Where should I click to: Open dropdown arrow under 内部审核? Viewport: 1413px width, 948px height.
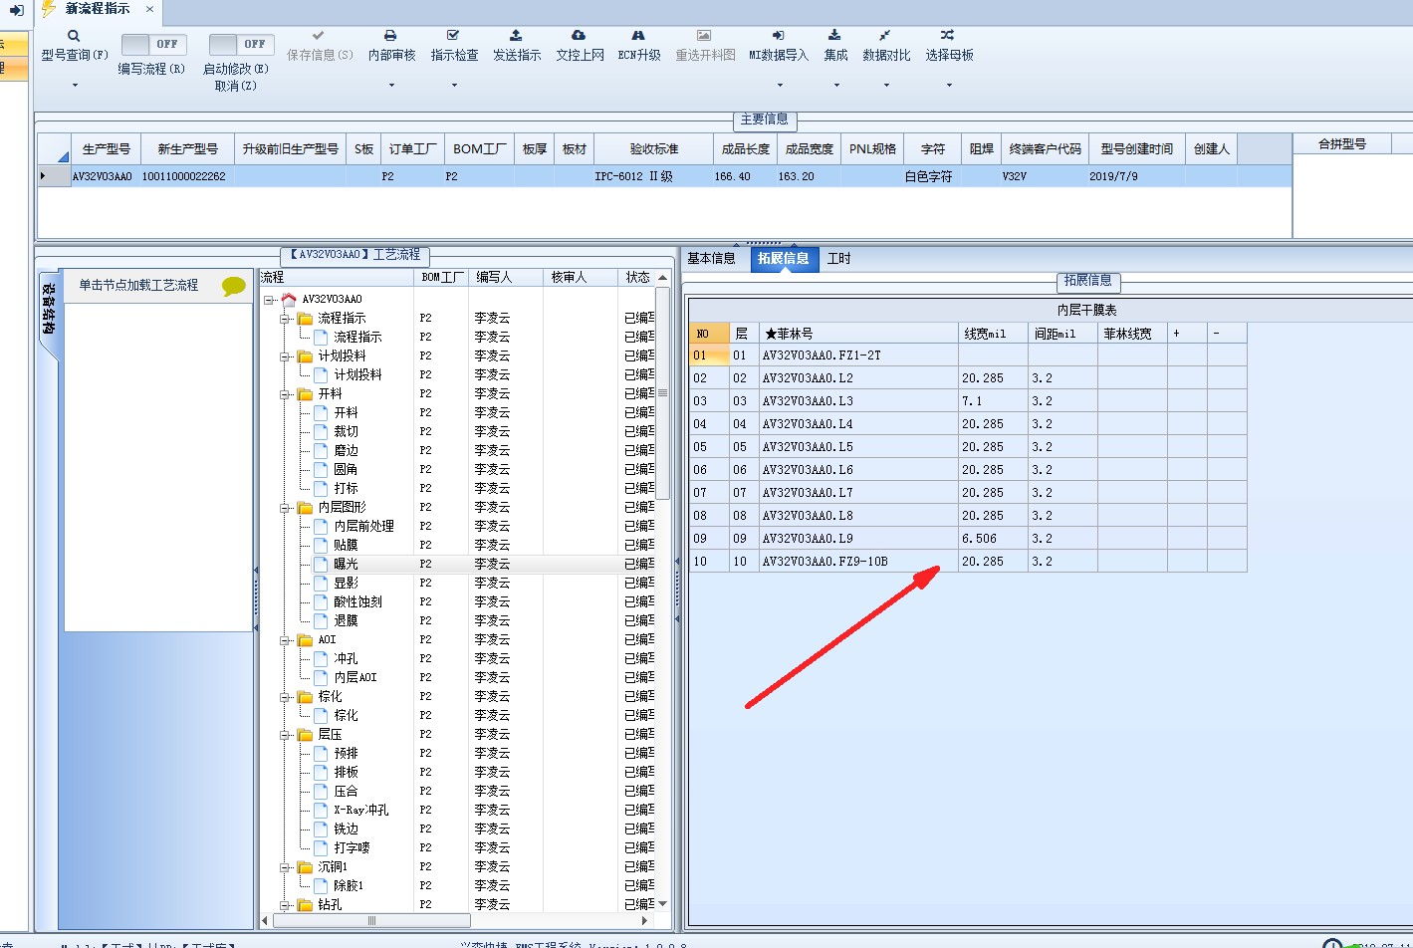coord(390,86)
